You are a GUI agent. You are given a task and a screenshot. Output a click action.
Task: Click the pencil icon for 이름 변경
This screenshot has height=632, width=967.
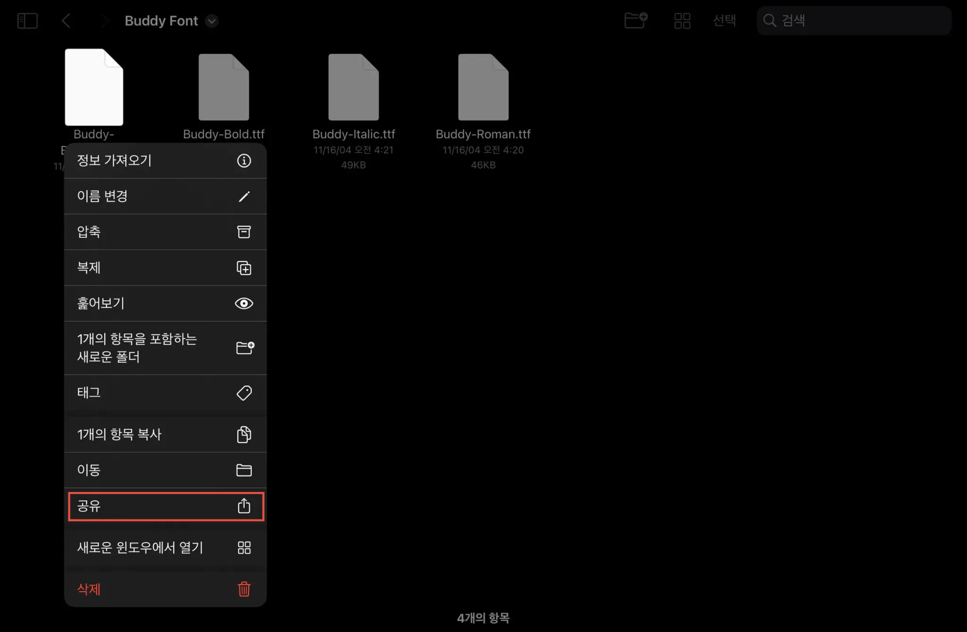(244, 196)
